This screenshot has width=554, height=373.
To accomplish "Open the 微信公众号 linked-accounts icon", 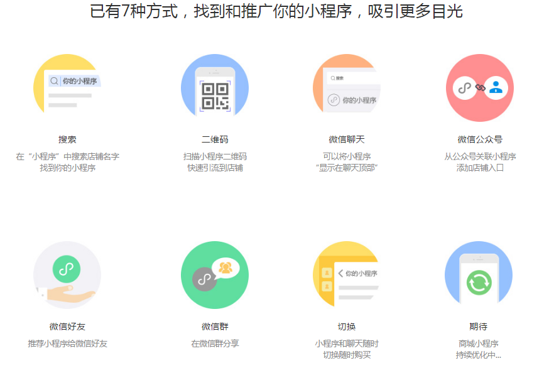I will [x=479, y=88].
